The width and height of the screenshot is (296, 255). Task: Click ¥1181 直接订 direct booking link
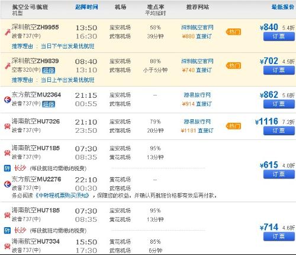[197, 130]
